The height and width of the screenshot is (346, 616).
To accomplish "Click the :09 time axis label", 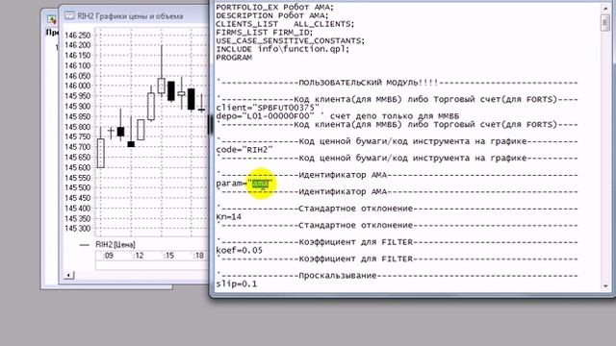I will [x=108, y=256].
